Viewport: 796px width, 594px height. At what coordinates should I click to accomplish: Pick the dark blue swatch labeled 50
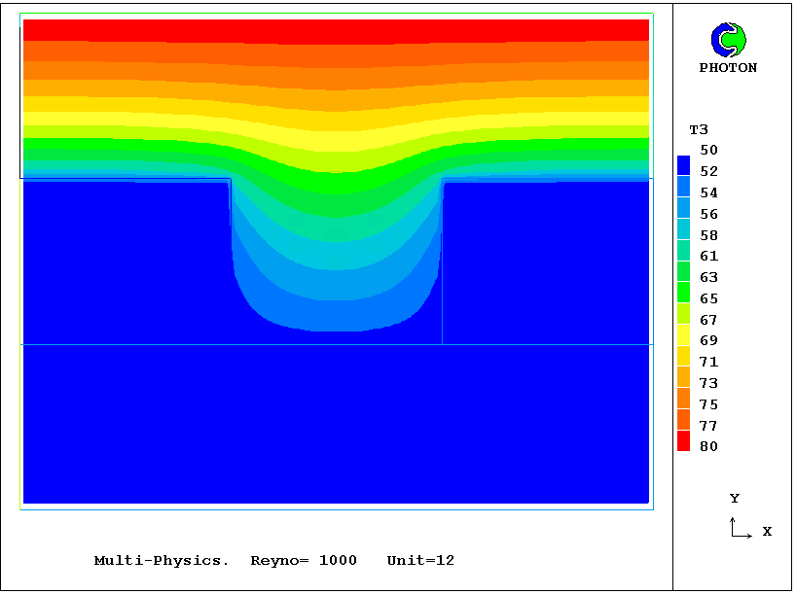coord(683,165)
